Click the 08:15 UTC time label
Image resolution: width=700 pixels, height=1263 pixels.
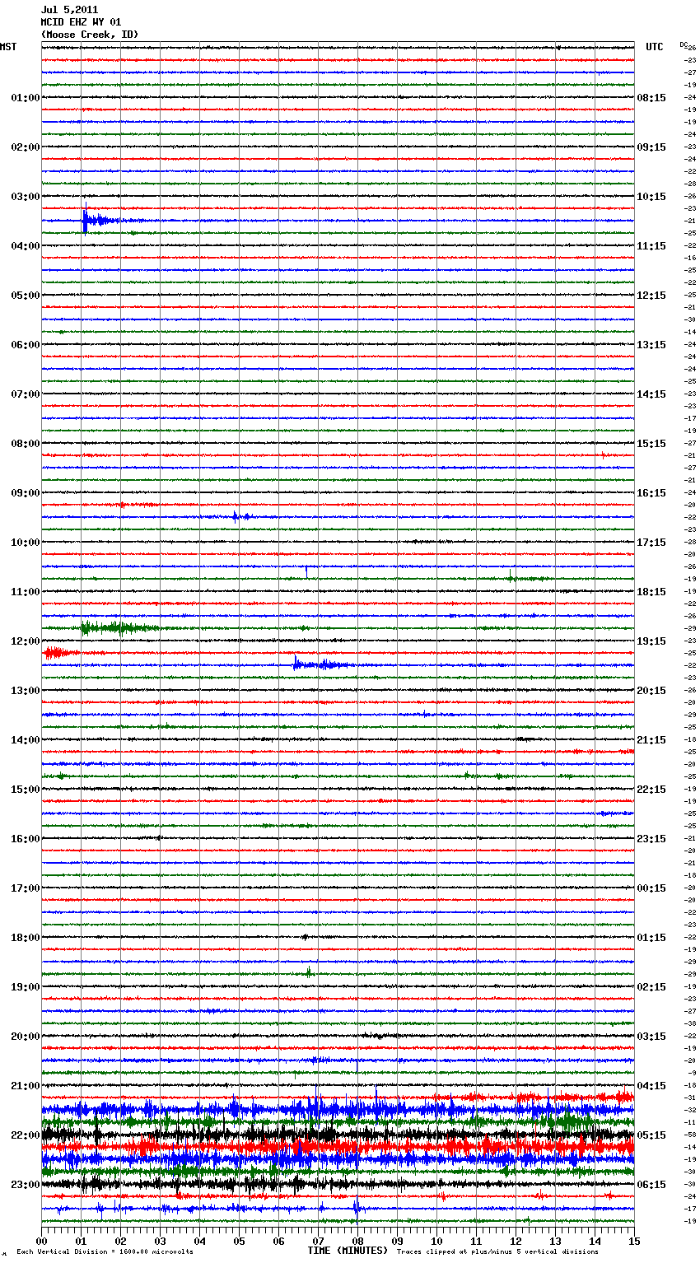click(651, 98)
